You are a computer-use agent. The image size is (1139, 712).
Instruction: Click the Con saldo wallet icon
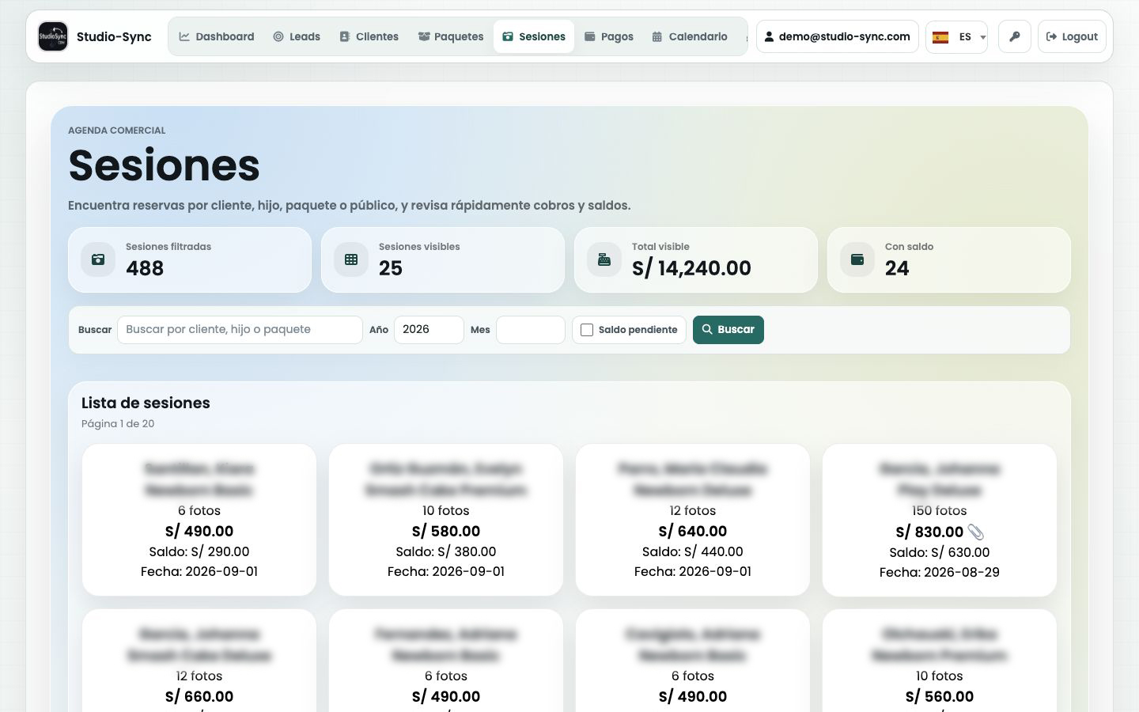click(857, 259)
